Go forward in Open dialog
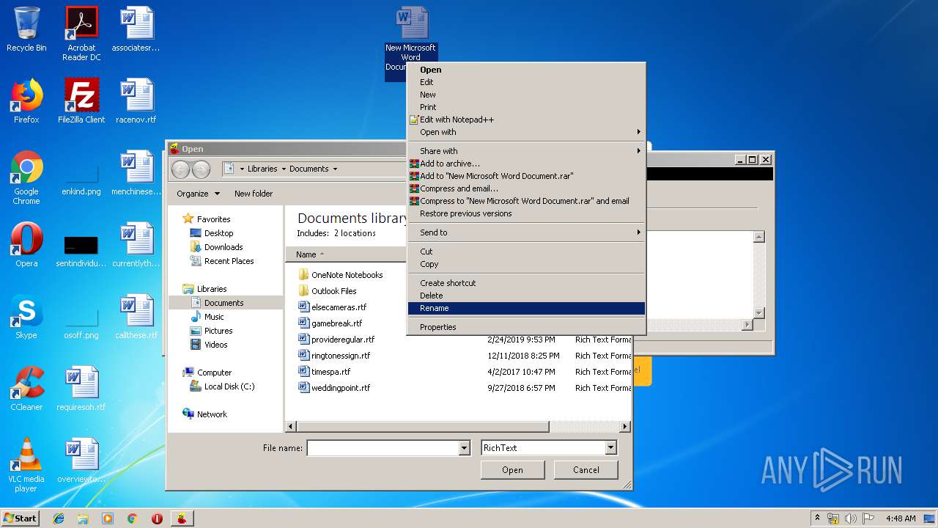 (201, 169)
